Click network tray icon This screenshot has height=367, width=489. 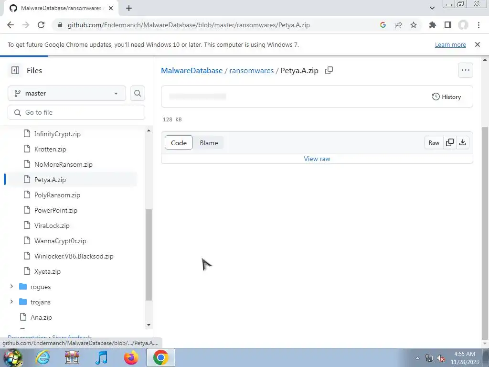[429, 358]
